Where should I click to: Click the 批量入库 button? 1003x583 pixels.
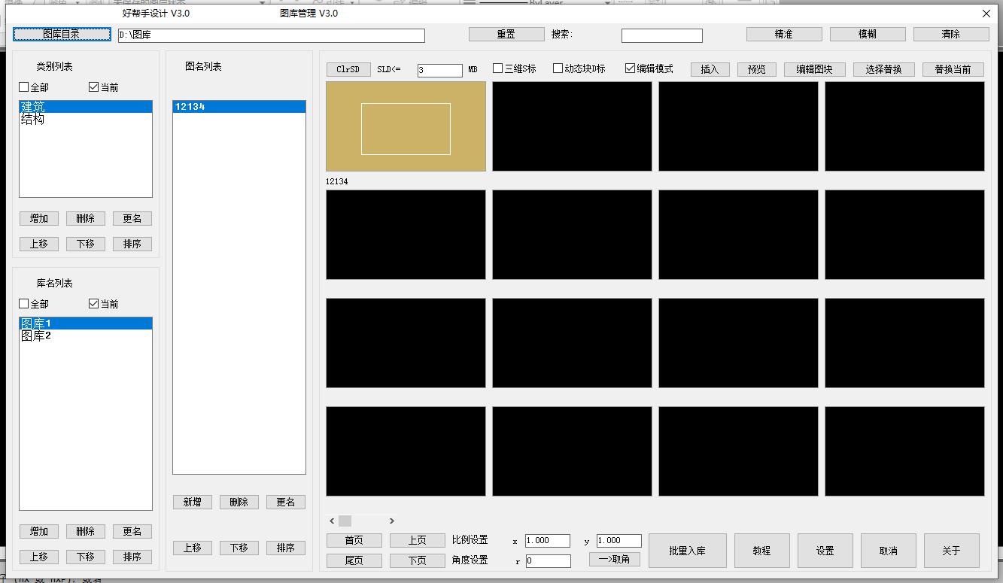[x=688, y=551]
